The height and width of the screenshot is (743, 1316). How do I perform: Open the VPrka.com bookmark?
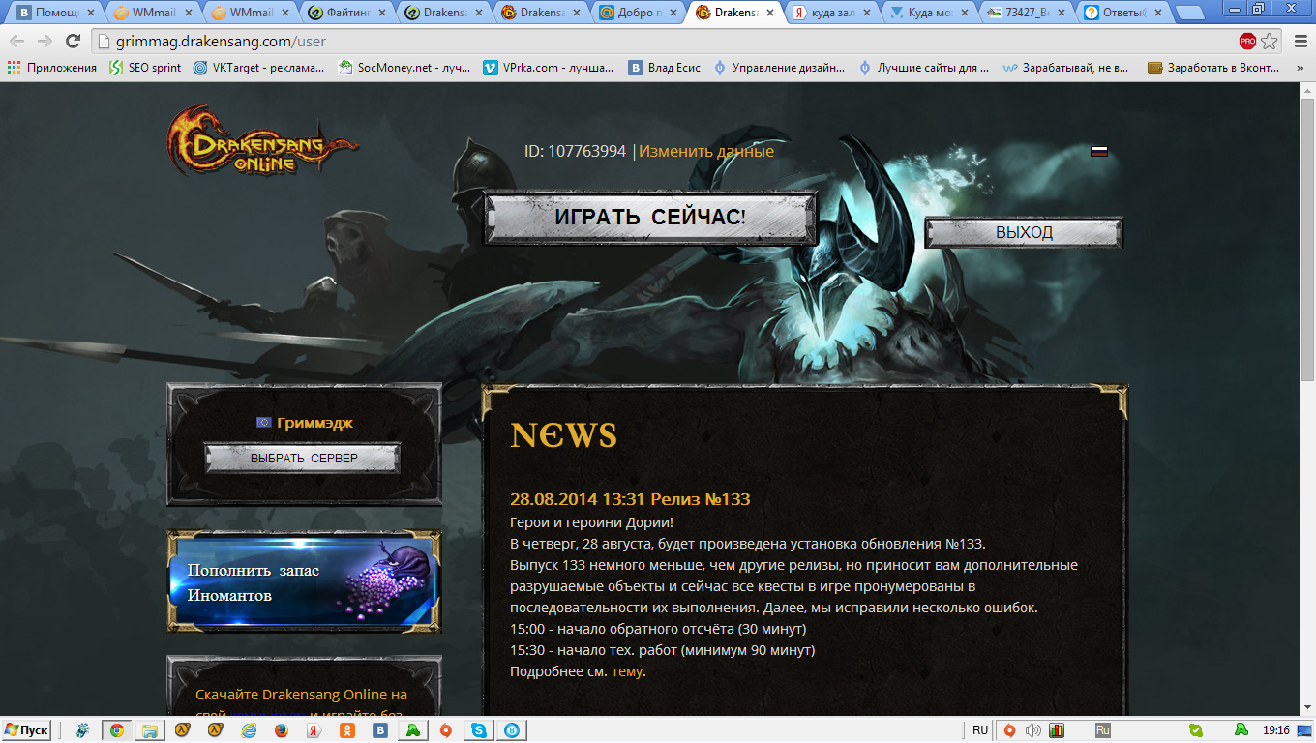[550, 68]
